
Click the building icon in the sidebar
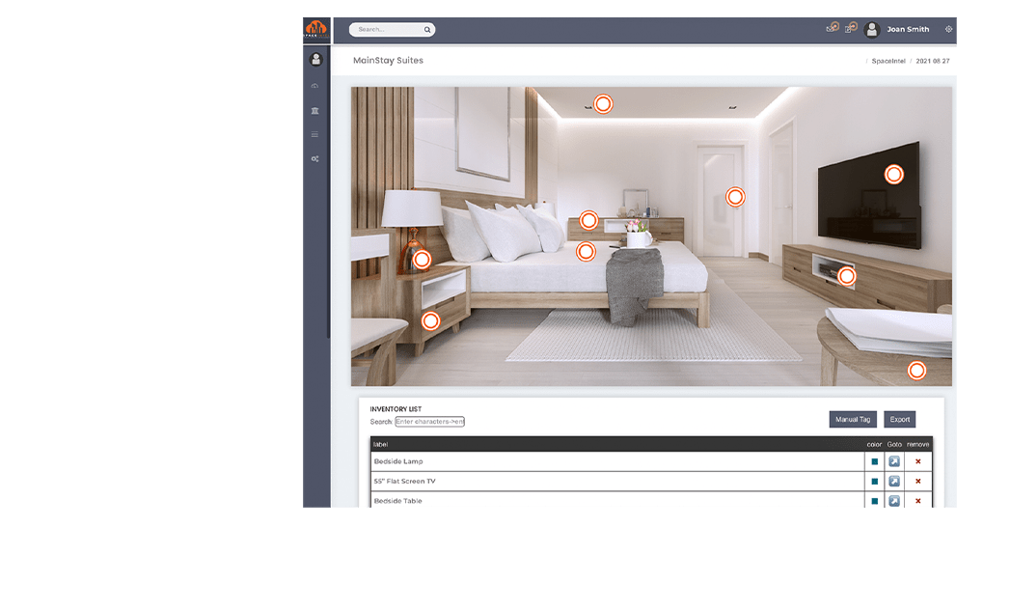314,110
